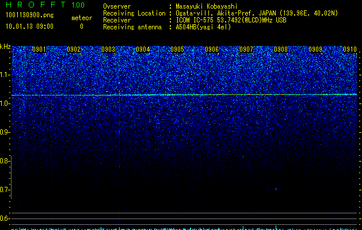Click the Receiver label
This screenshot has width=362, height=230.
click(117, 20)
